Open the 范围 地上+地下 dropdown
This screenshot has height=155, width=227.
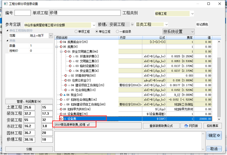click(51, 36)
